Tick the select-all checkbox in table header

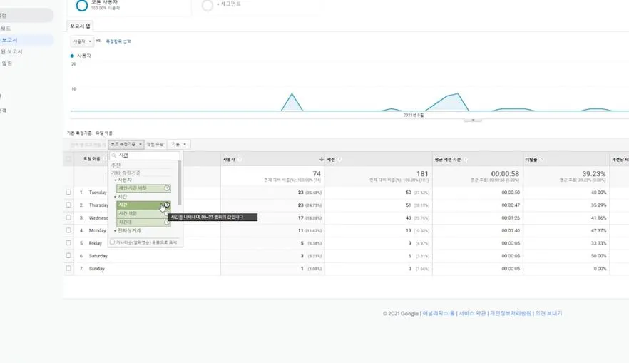point(68,159)
